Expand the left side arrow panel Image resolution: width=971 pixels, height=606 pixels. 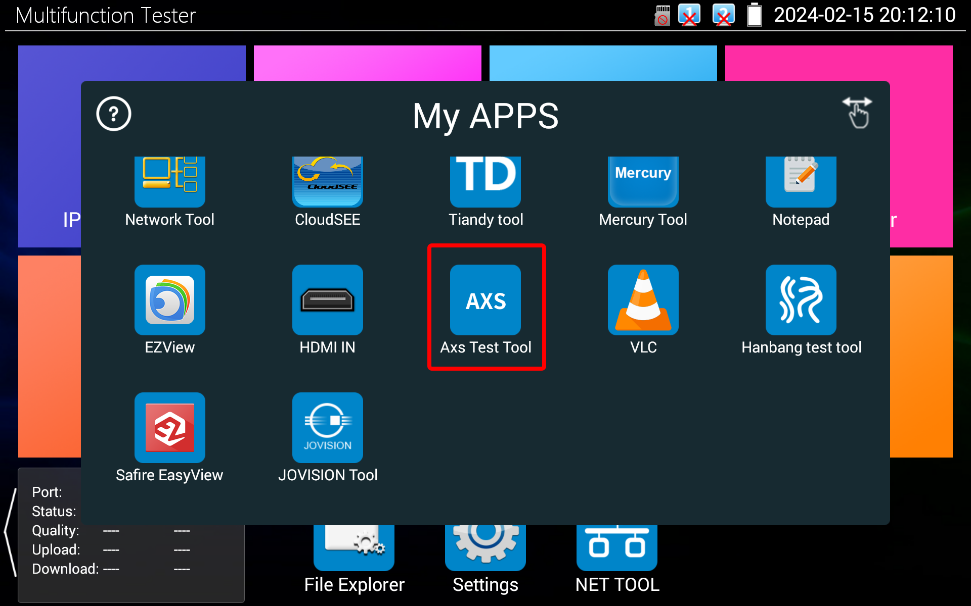pyautogui.click(x=10, y=532)
